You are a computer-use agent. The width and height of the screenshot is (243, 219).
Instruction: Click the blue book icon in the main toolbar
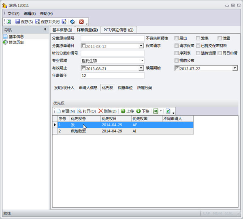(72, 22)
